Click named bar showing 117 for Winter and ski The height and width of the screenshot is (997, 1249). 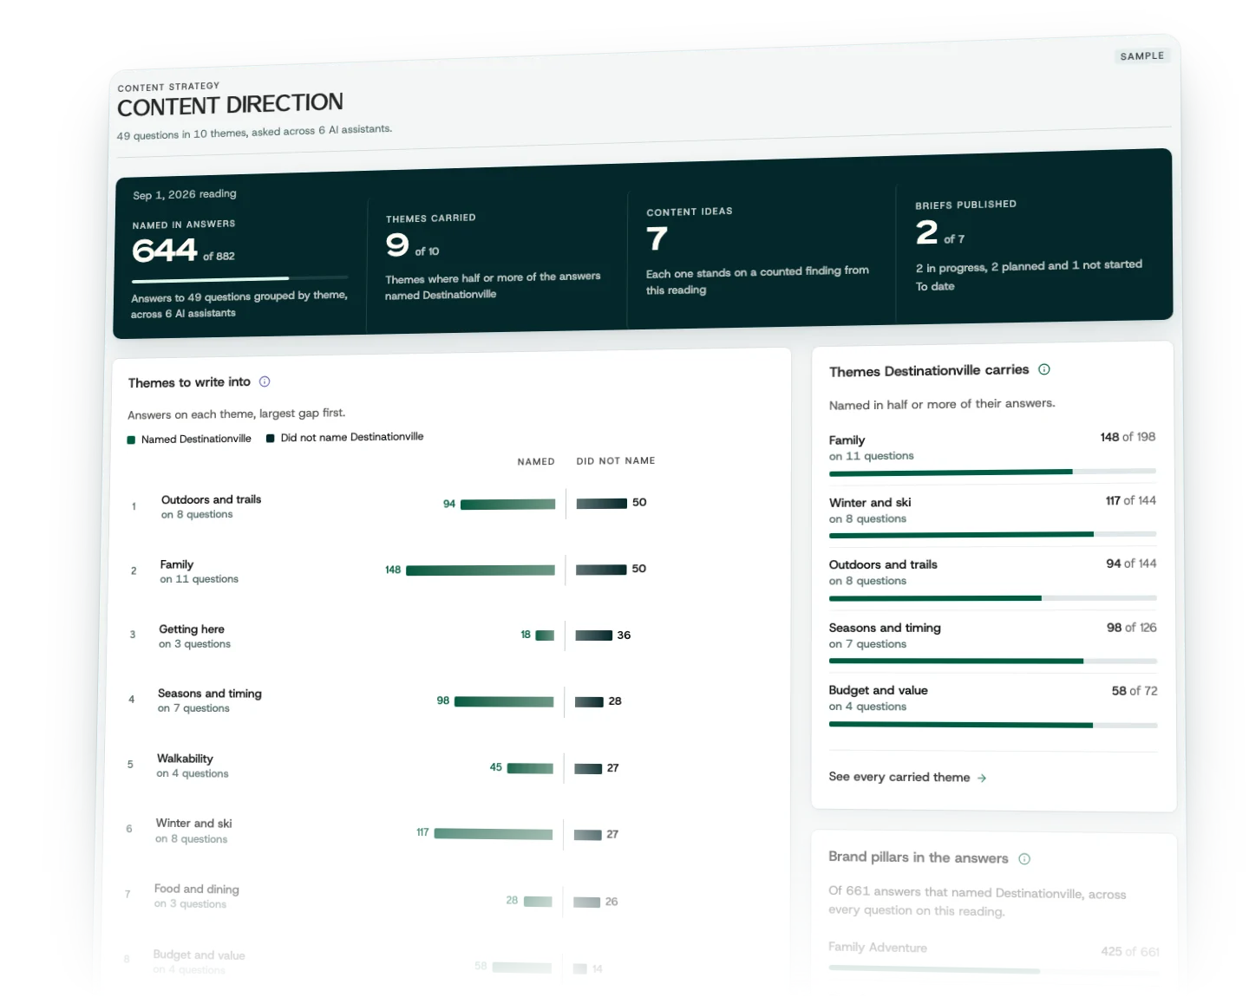[x=494, y=834]
